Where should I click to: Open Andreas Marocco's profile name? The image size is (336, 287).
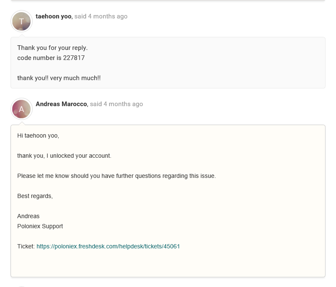(x=61, y=104)
